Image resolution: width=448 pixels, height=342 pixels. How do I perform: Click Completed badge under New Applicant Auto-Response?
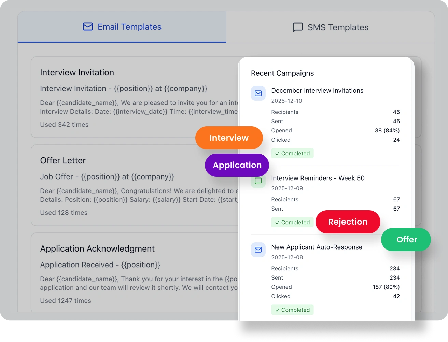tap(292, 310)
